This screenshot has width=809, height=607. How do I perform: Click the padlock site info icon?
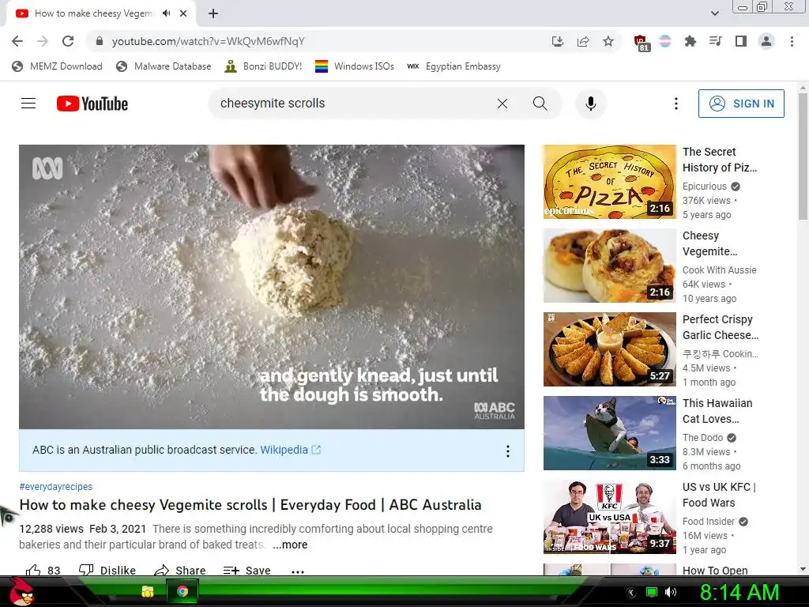100,41
